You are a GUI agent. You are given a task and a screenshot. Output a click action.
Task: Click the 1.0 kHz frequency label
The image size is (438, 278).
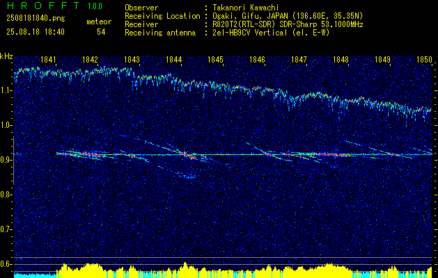point(6,125)
